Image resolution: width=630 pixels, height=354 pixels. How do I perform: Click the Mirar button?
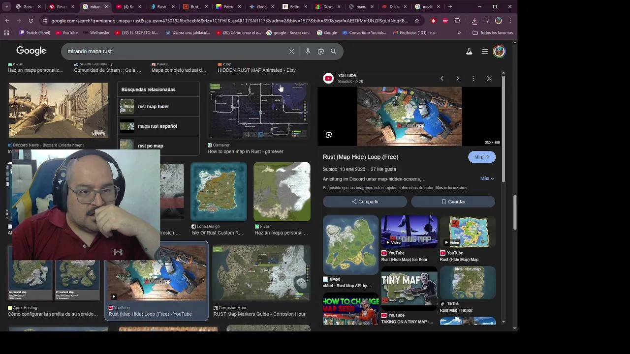(x=481, y=157)
